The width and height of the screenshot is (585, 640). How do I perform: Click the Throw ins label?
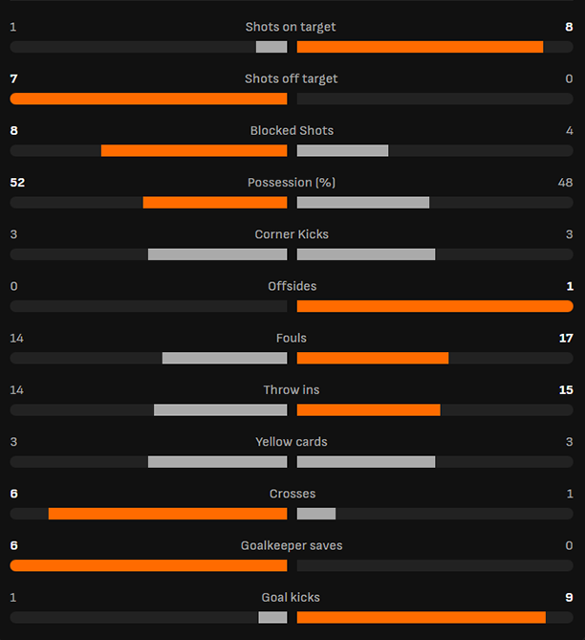[292, 390]
